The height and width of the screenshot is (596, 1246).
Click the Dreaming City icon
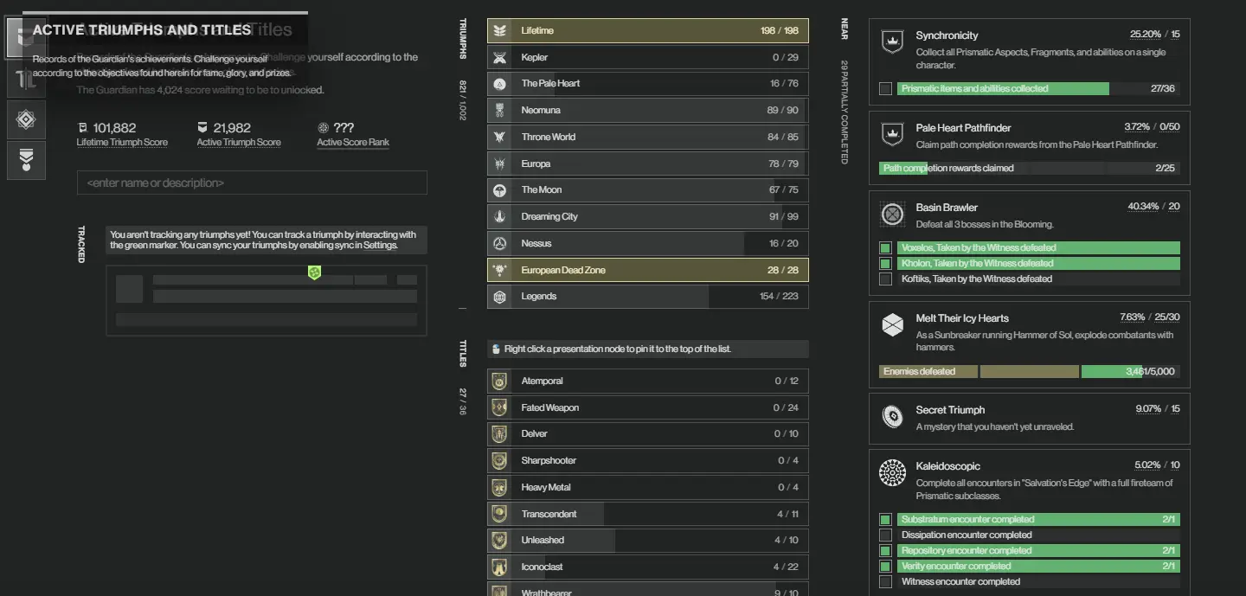[499, 217]
